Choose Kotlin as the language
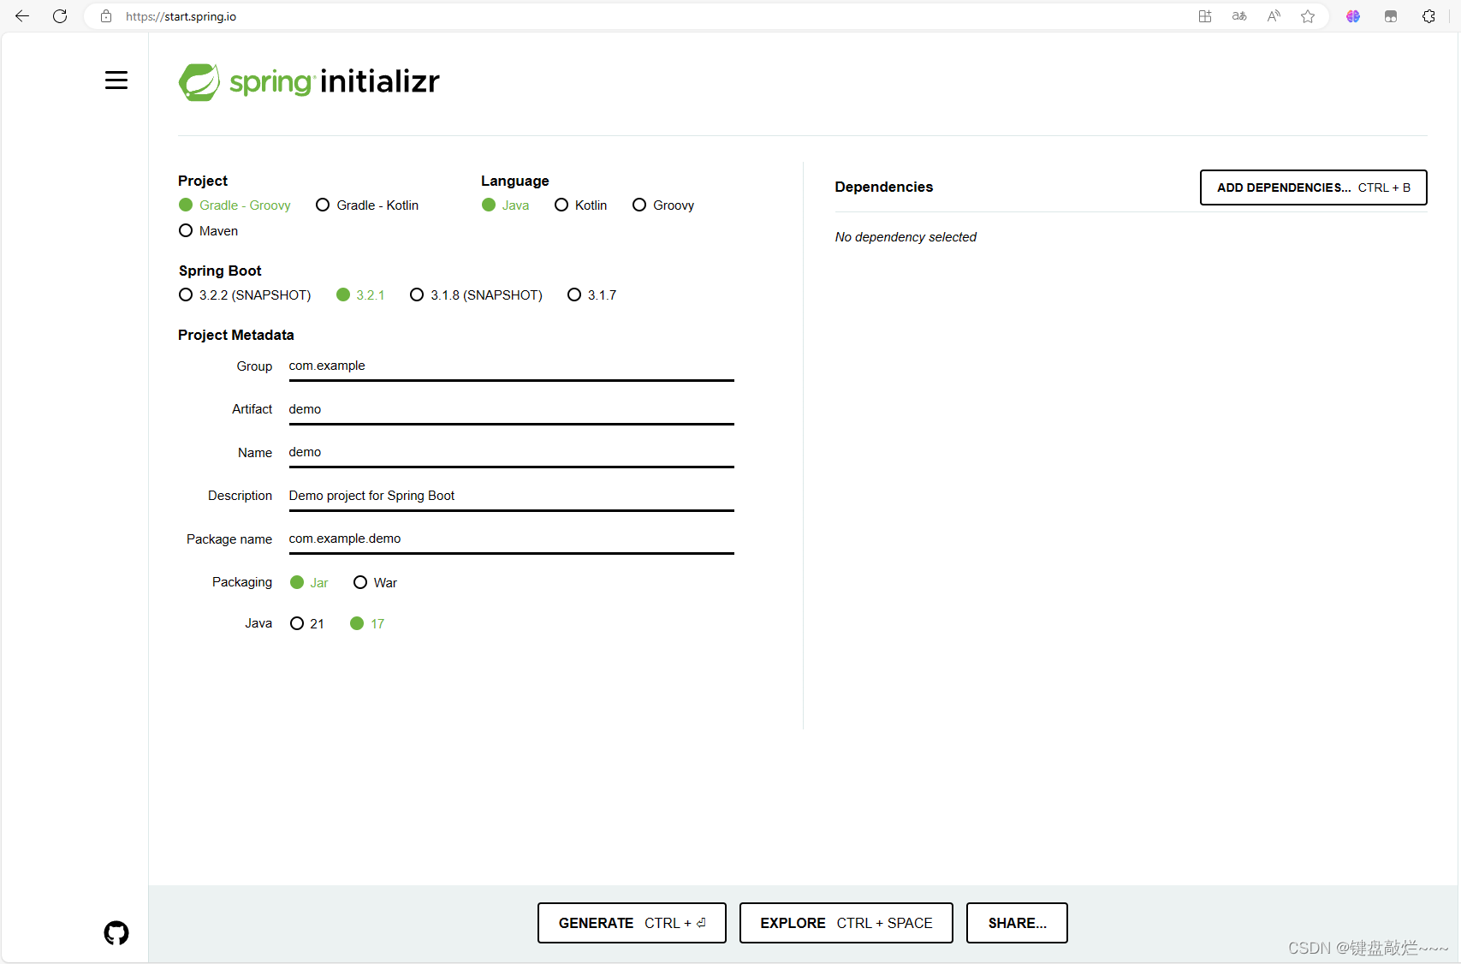The width and height of the screenshot is (1461, 964). click(580, 205)
